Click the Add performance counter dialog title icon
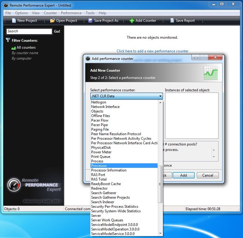The image size is (243, 238). coord(88,59)
